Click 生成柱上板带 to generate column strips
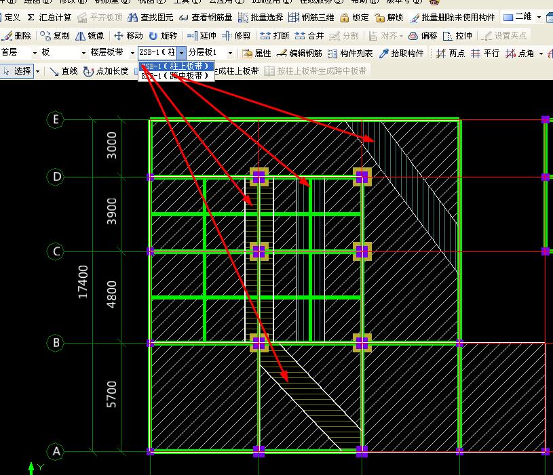Image resolution: width=553 pixels, height=475 pixels. (x=236, y=71)
